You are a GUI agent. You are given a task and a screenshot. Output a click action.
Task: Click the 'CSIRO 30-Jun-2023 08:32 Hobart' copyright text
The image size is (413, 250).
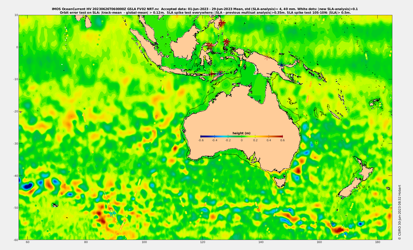click(400, 212)
